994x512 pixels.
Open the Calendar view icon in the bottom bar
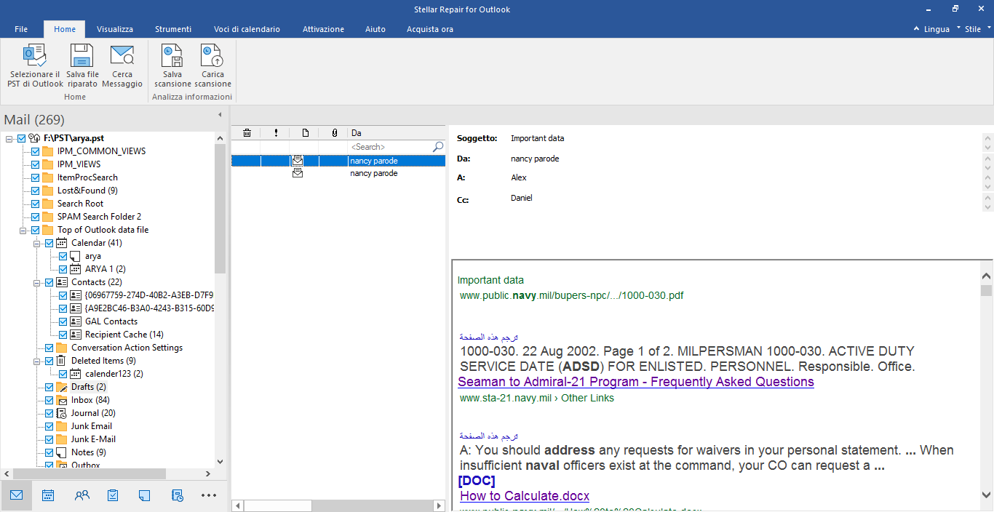[48, 495]
